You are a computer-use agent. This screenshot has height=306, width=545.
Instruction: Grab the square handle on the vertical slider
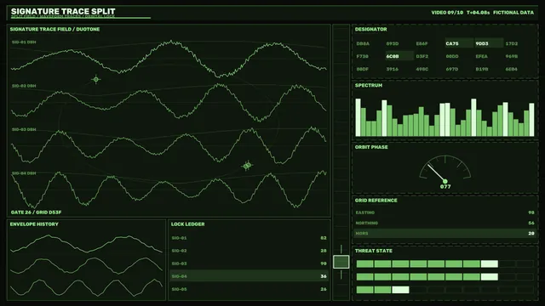coord(341,262)
